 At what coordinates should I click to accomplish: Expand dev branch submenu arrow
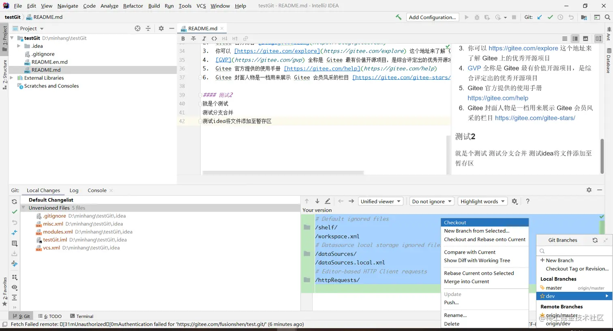[x=607, y=296]
